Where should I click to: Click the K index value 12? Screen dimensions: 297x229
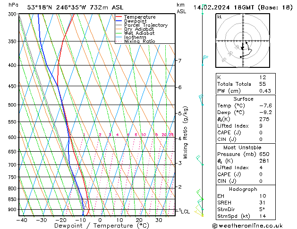point(263,77)
